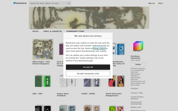Viewport: 178px width, 111px height.
Task: Open the Instagram link
Action: (x=134, y=88)
